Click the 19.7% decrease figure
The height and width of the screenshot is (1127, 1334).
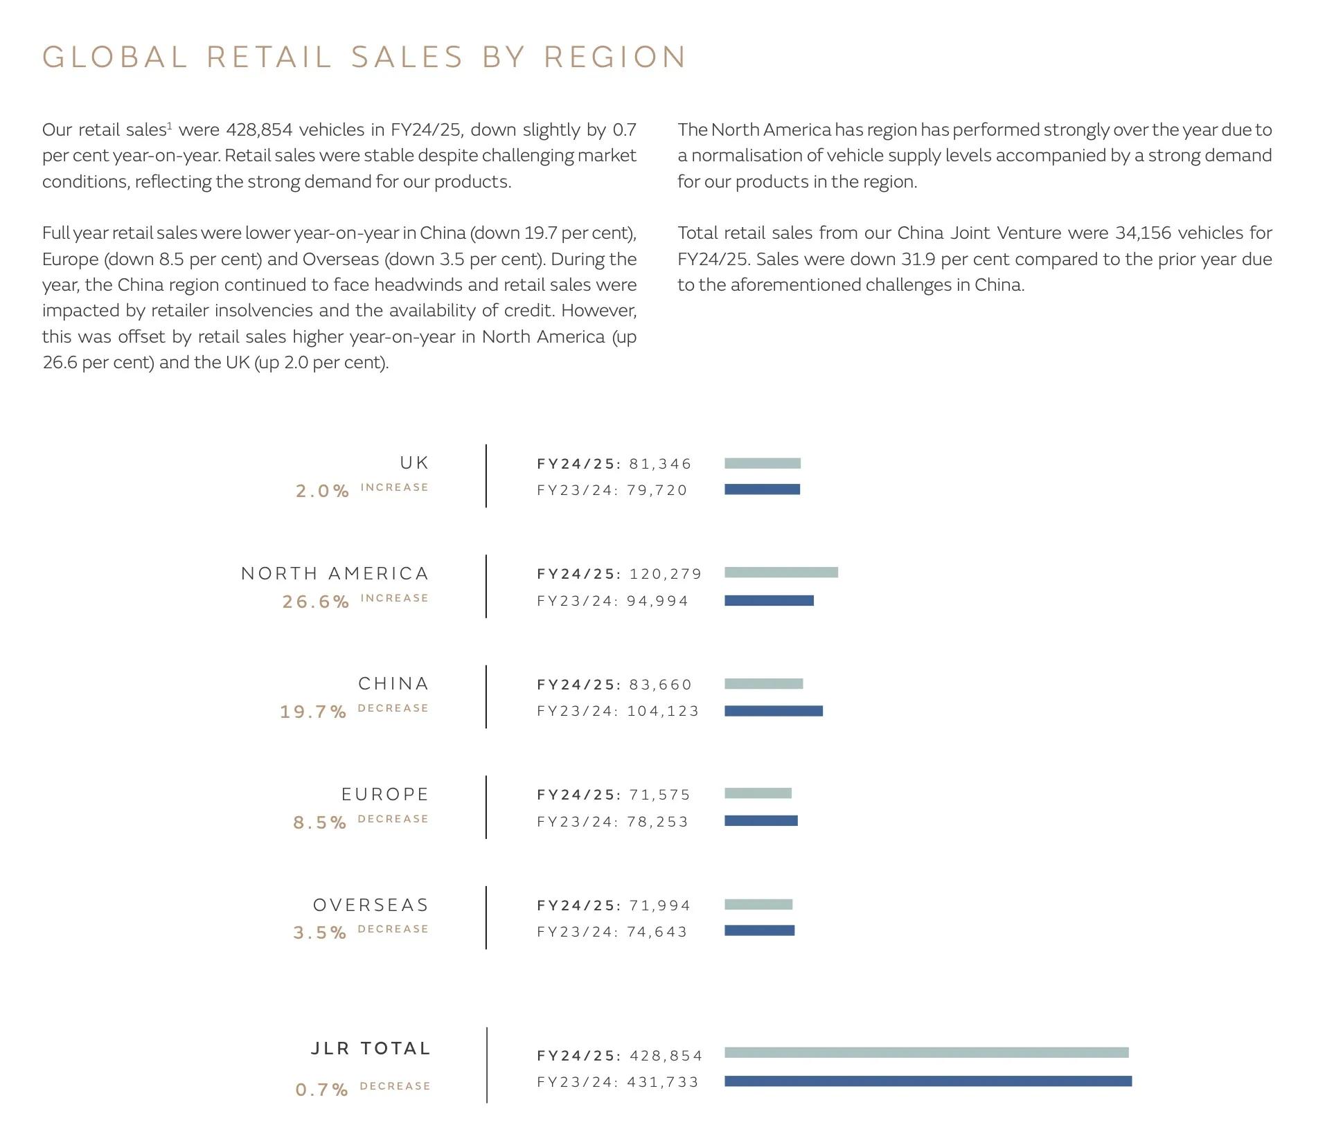coord(313,712)
